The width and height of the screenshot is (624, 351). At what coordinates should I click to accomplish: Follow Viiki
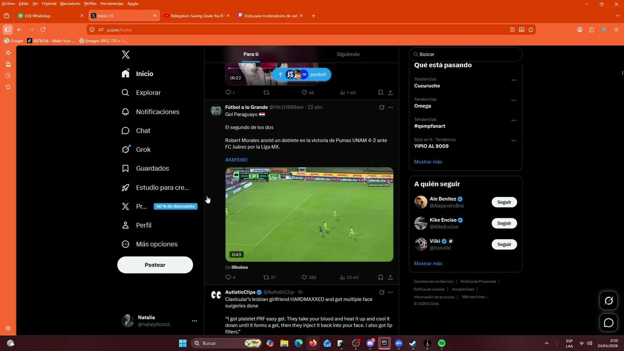(504, 244)
